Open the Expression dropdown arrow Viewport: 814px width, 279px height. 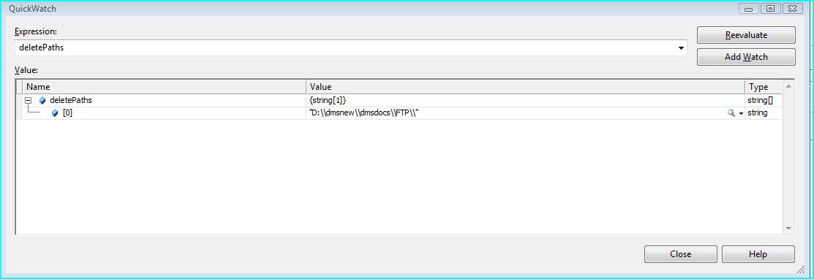pyautogui.click(x=681, y=48)
